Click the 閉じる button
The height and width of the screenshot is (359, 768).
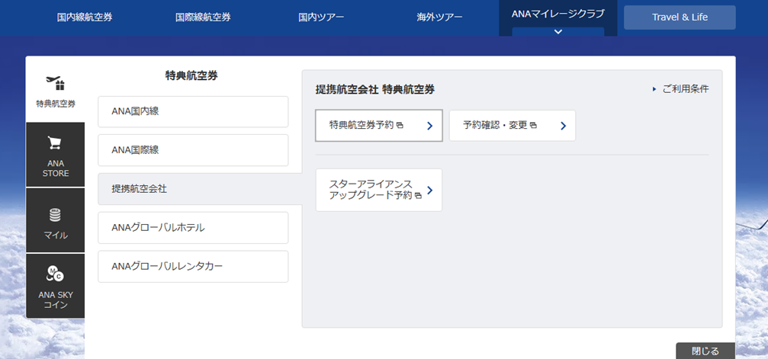pyautogui.click(x=705, y=351)
